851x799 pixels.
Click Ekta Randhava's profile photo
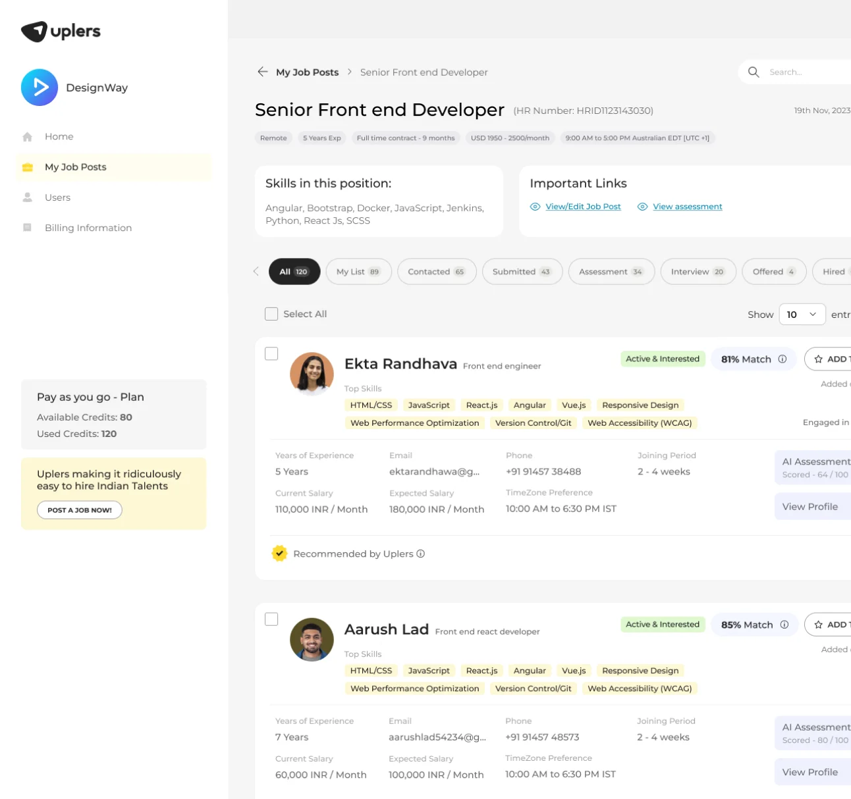[312, 373]
